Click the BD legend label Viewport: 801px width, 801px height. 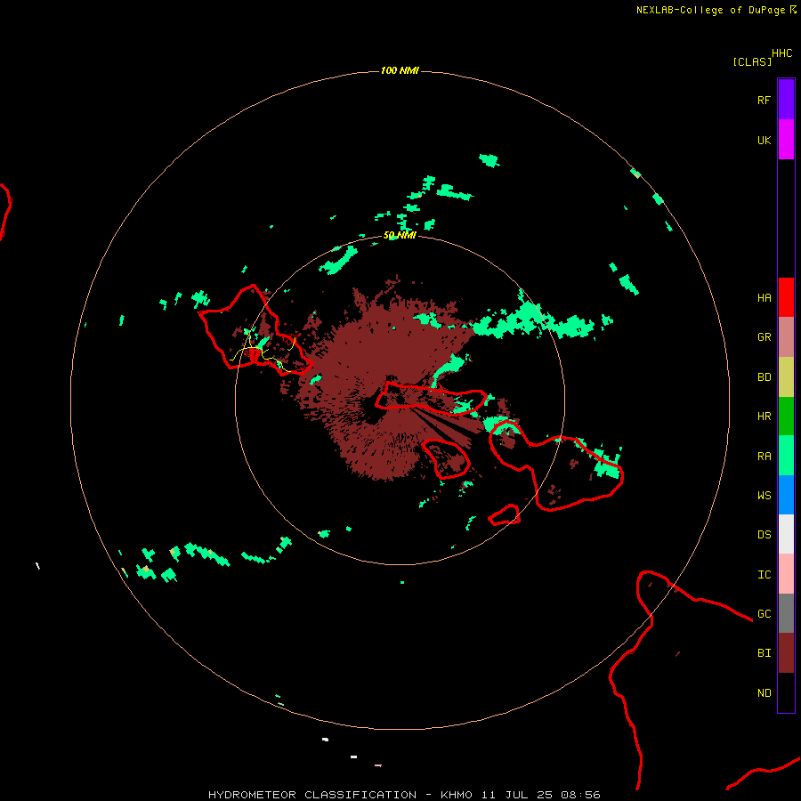coord(764,377)
